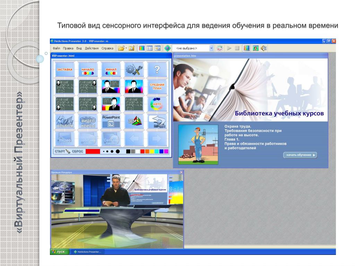355x266 pixels.
Task: Click the large red current color swatch
Action: (x=93, y=151)
